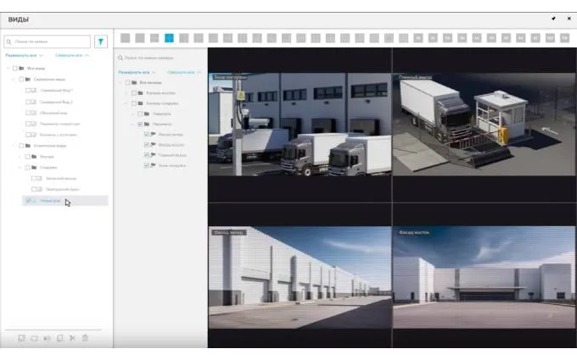Click the camera icon of Фасад запад
The width and height of the screenshot is (577, 360).
tap(153, 134)
